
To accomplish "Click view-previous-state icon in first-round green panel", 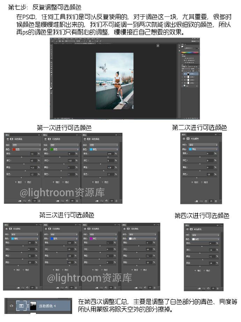I will (x=62, y=201).
